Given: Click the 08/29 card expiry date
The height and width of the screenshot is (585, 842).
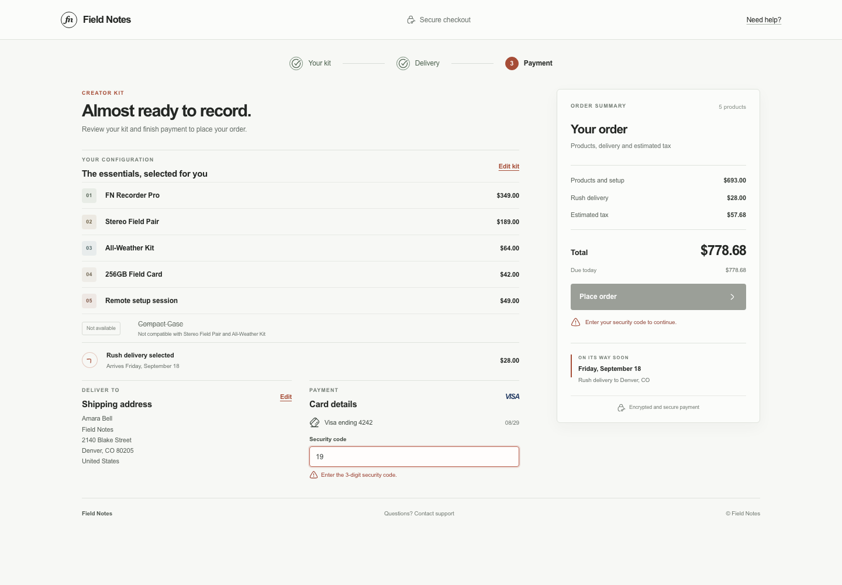Looking at the screenshot, I should coord(512,422).
